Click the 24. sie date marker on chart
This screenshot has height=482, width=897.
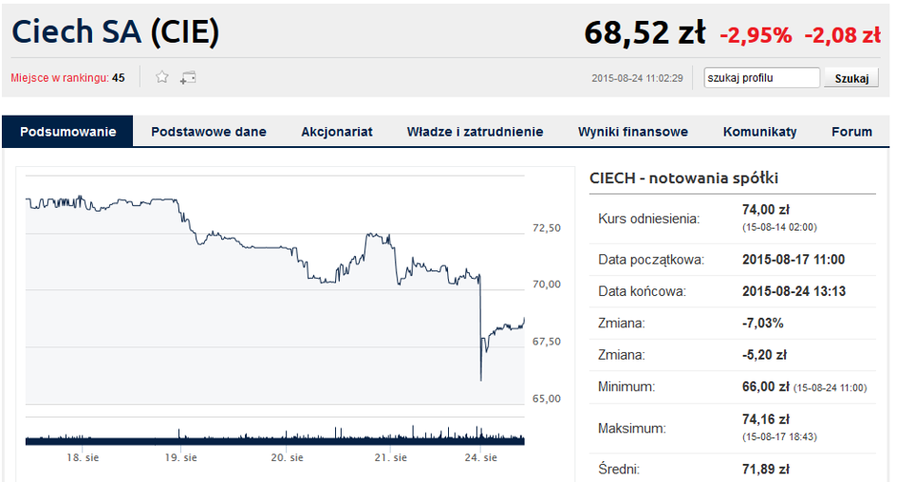[x=481, y=457]
